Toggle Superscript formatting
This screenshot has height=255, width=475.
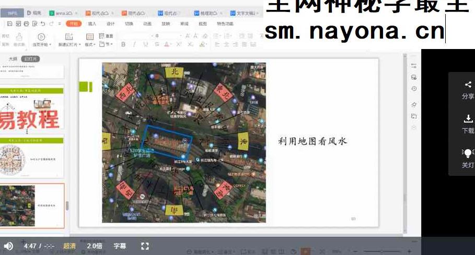coord(179,44)
